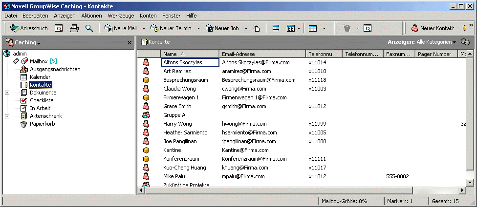This screenshot has height=207, width=477.
Task: Click the Kantine resource icon
Action: click(146, 150)
